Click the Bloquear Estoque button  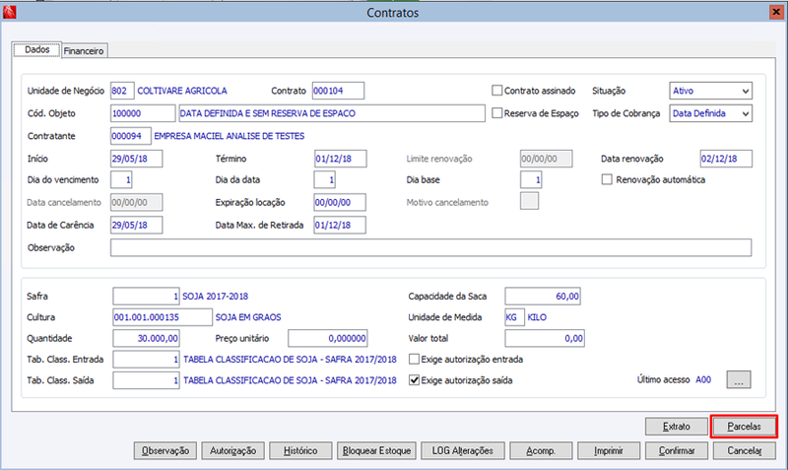click(376, 451)
